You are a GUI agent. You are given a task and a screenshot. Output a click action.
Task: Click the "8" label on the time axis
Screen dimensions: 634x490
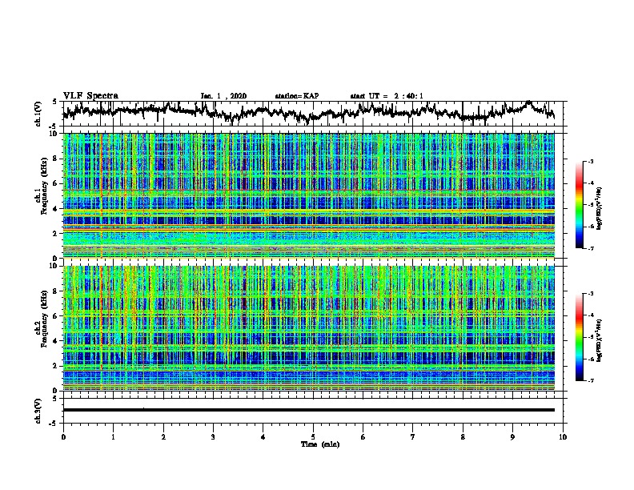pos(463,436)
